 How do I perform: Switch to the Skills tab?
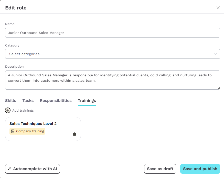pos(11,101)
